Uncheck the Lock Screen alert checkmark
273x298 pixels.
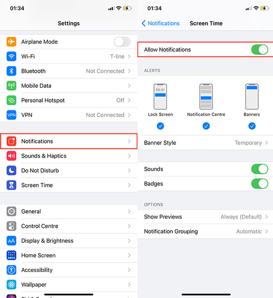[x=160, y=126]
